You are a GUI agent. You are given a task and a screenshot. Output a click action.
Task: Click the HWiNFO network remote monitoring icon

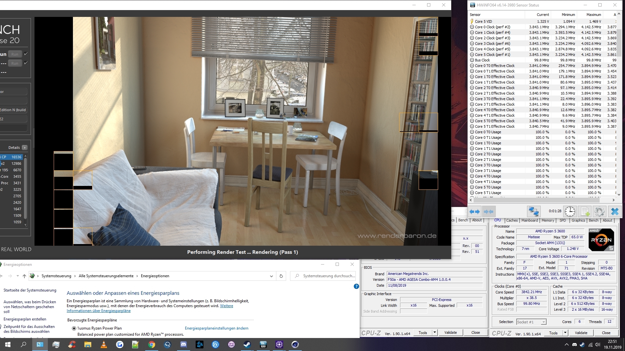tap(534, 212)
